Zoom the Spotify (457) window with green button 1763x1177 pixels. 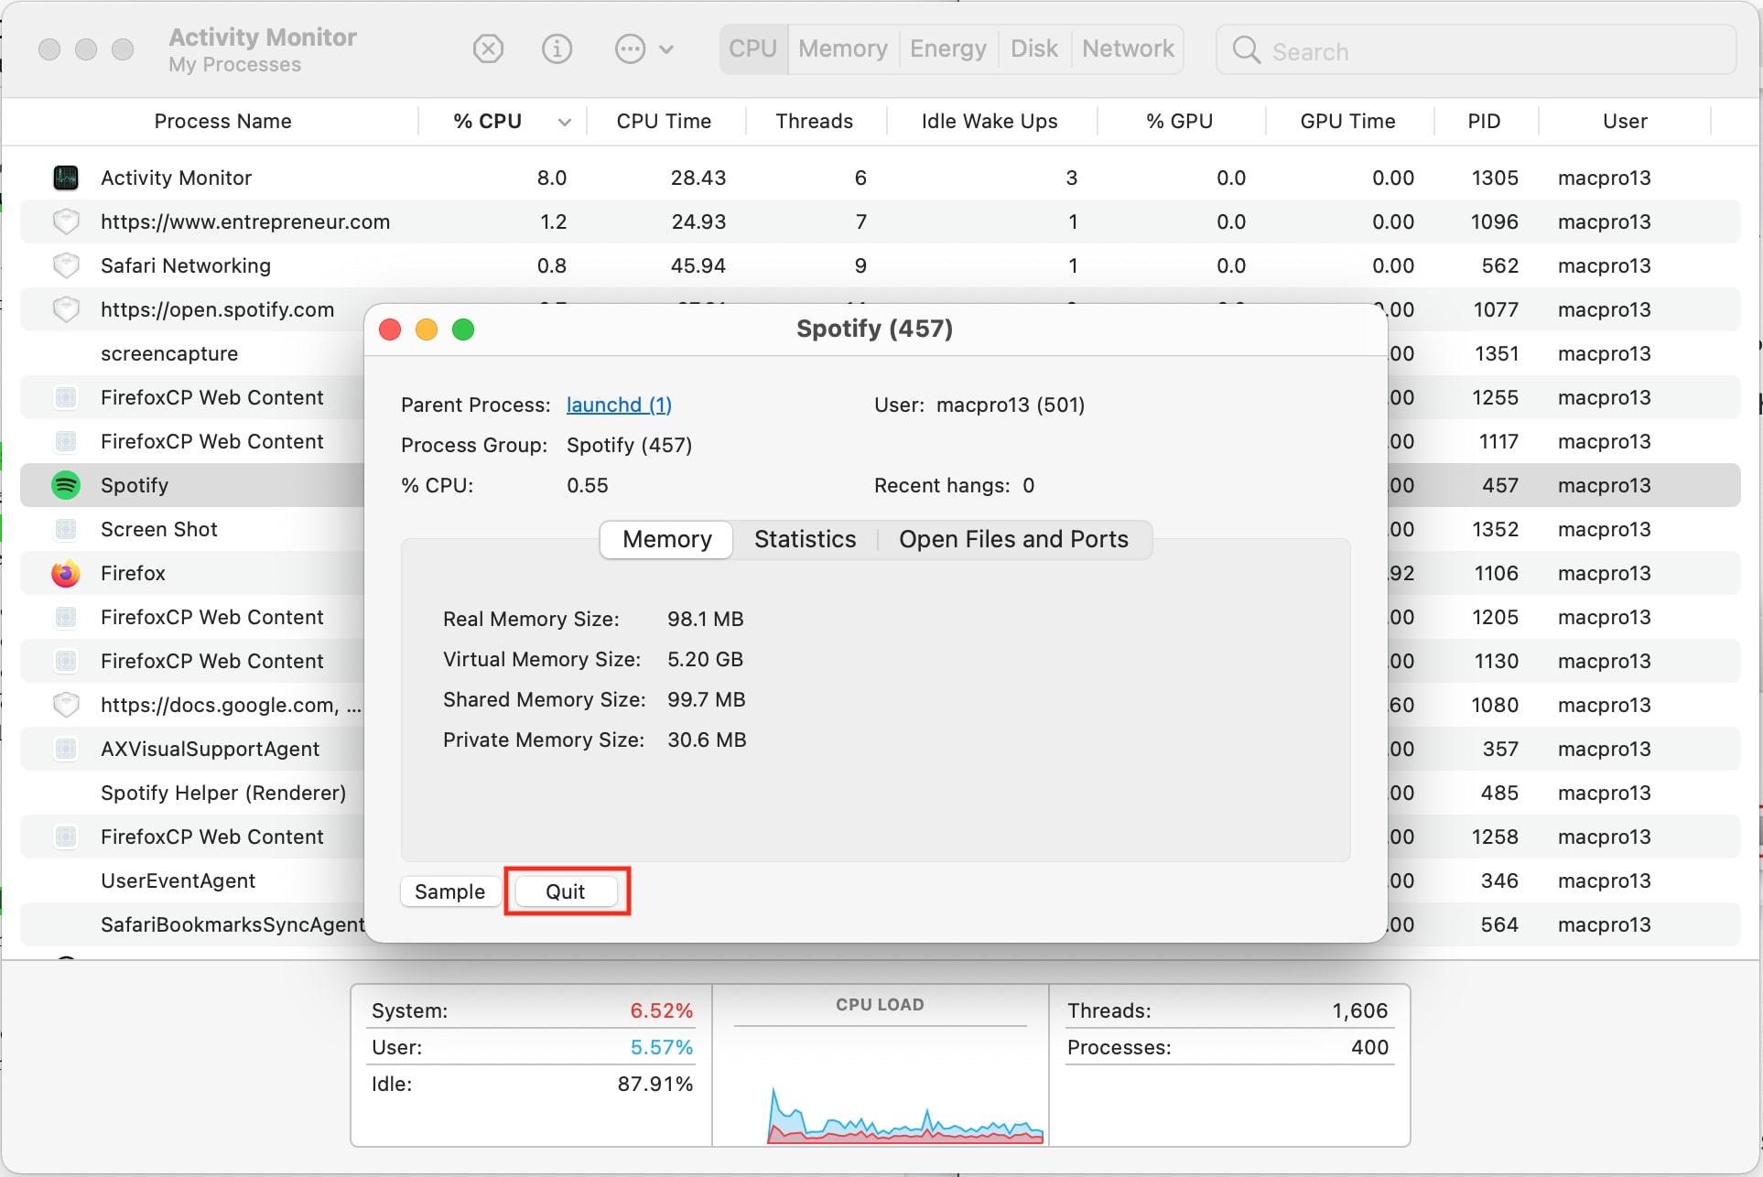click(x=463, y=329)
